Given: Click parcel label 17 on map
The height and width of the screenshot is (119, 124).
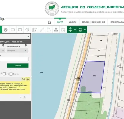Looking at the screenshot, I should coord(89,104).
